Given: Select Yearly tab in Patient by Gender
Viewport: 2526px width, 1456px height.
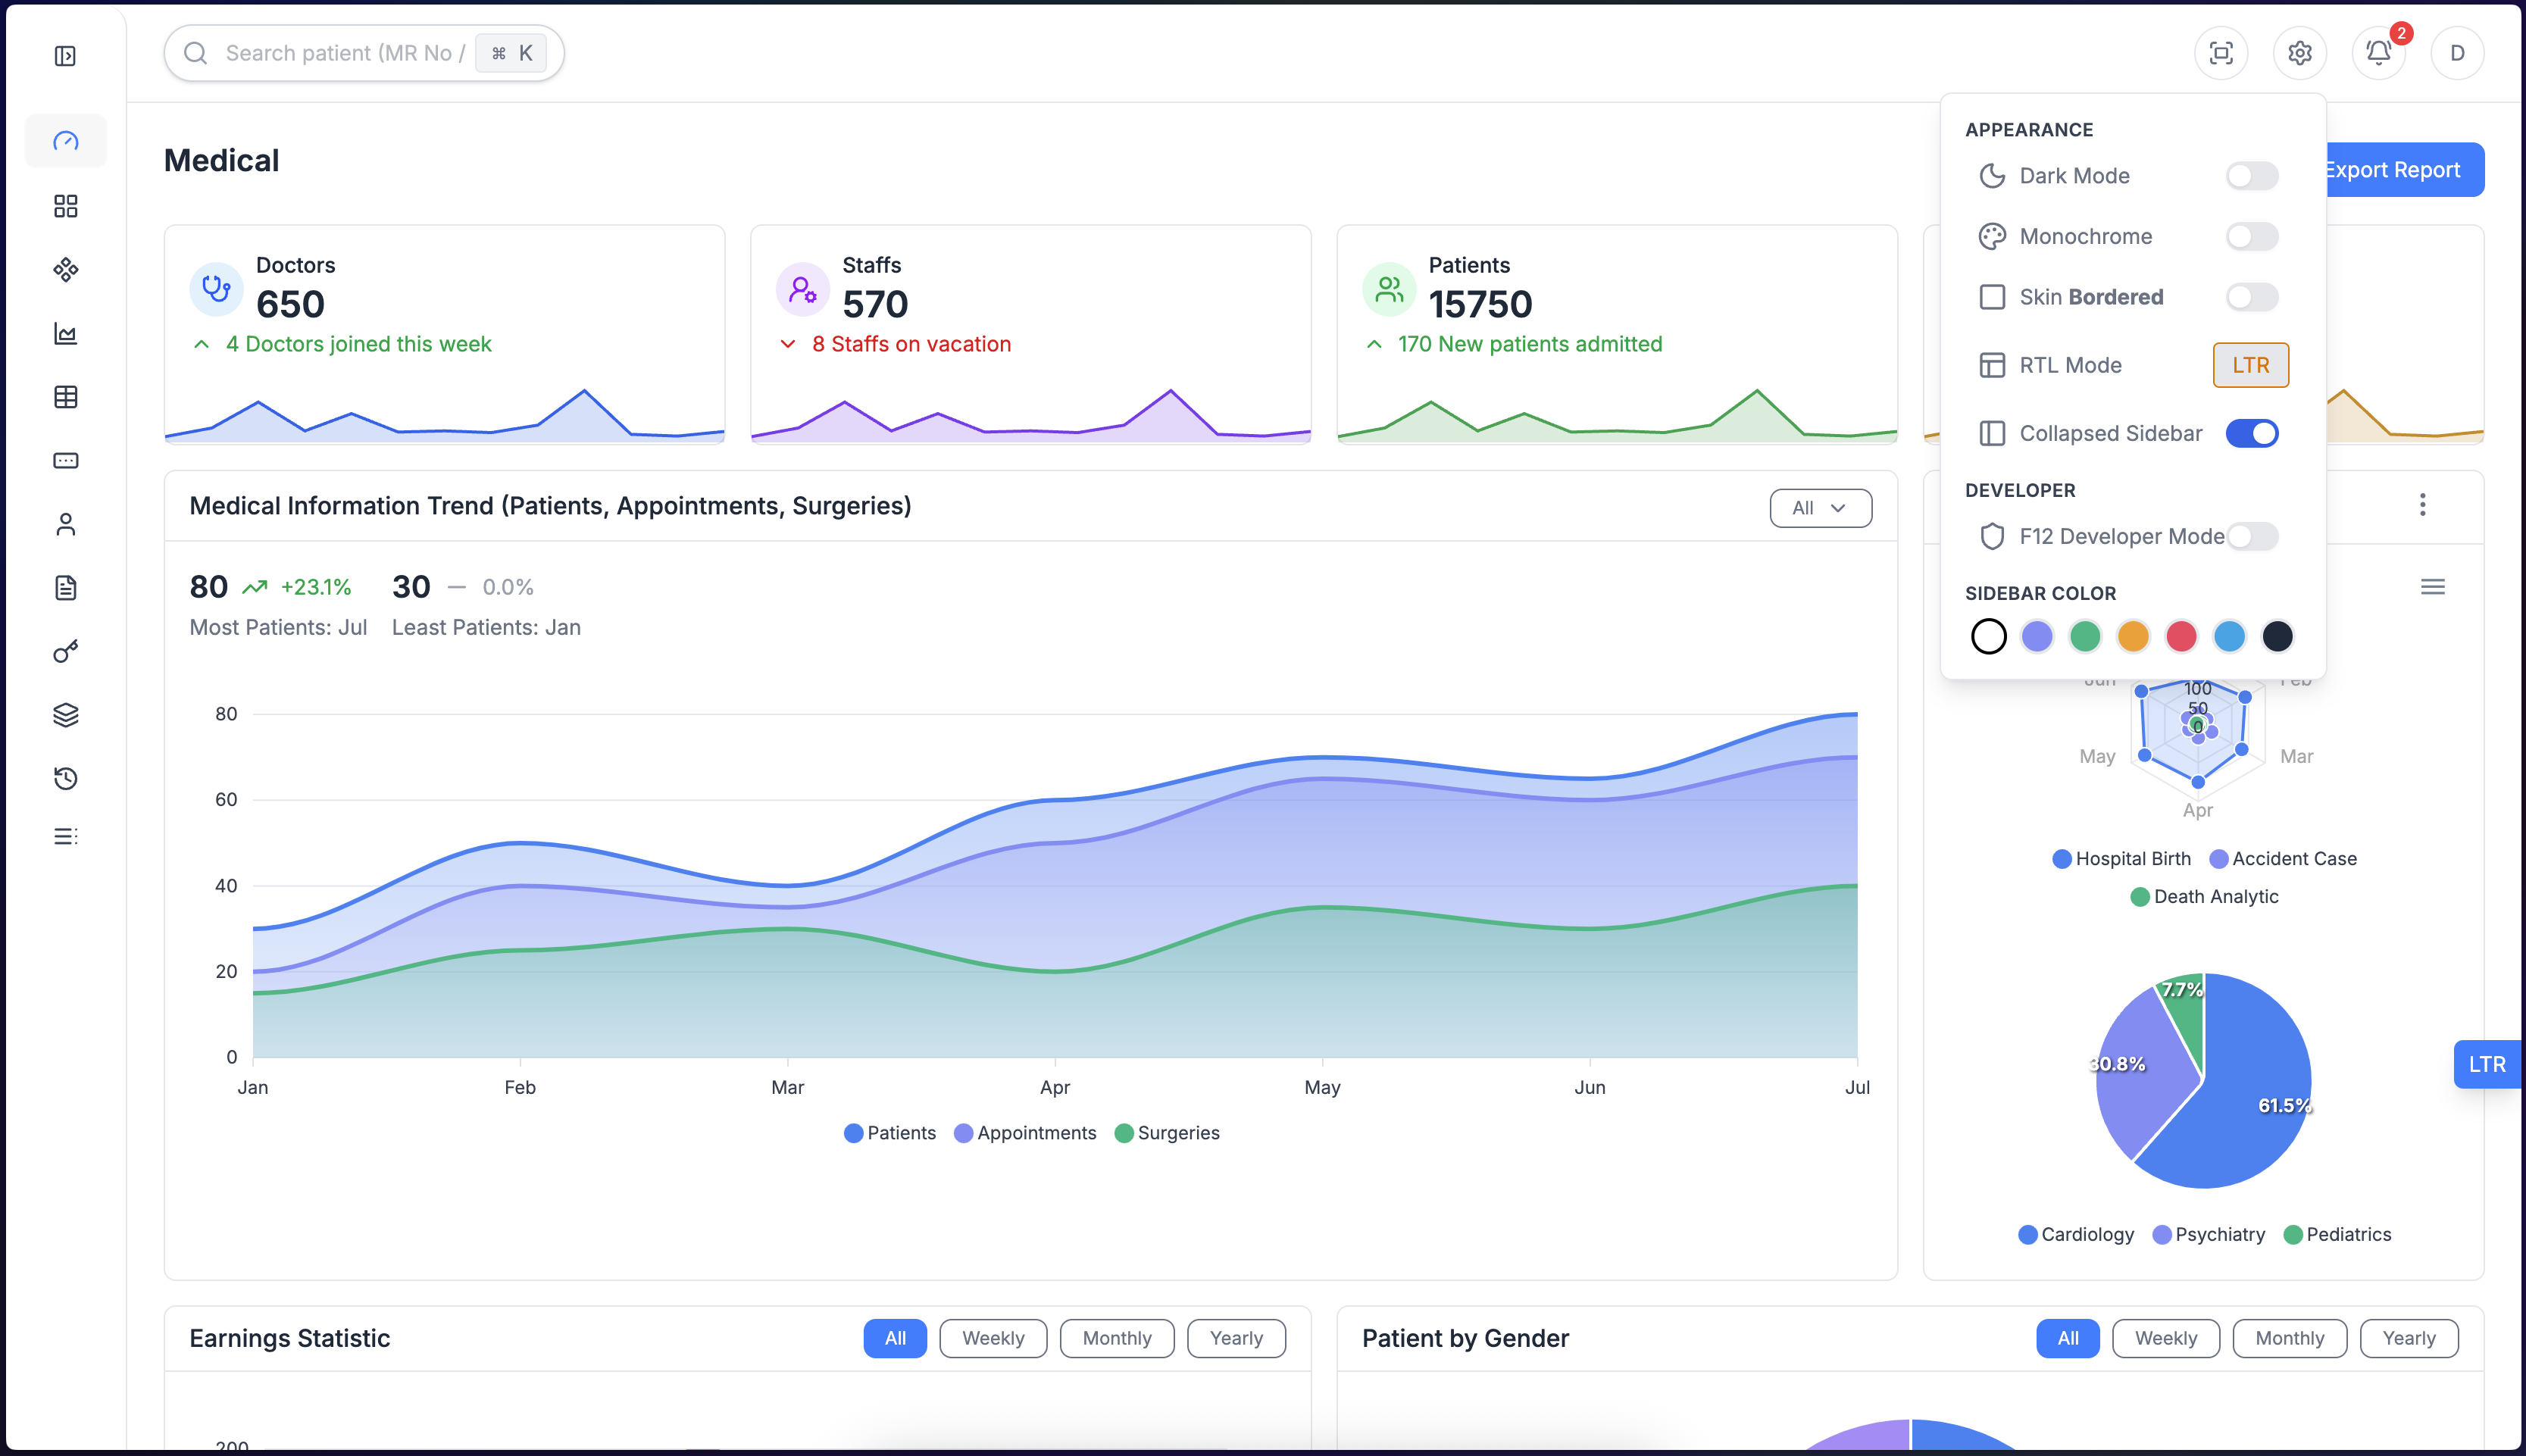Looking at the screenshot, I should pos(2408,1338).
